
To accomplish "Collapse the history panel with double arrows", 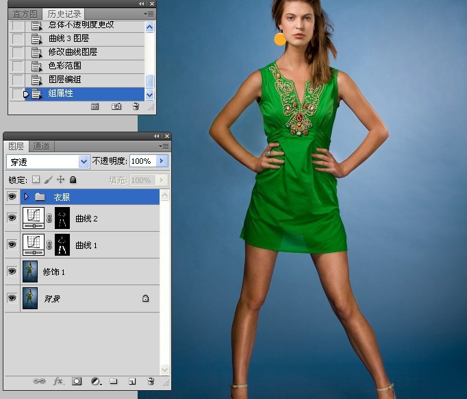I will pyautogui.click(x=142, y=3).
